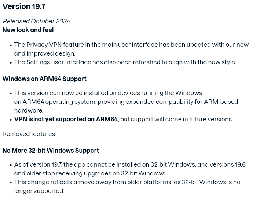The height and width of the screenshot is (197, 253).
Task: Click expanded compatibility for ARM-based text
Action: pyautogui.click(x=182, y=102)
